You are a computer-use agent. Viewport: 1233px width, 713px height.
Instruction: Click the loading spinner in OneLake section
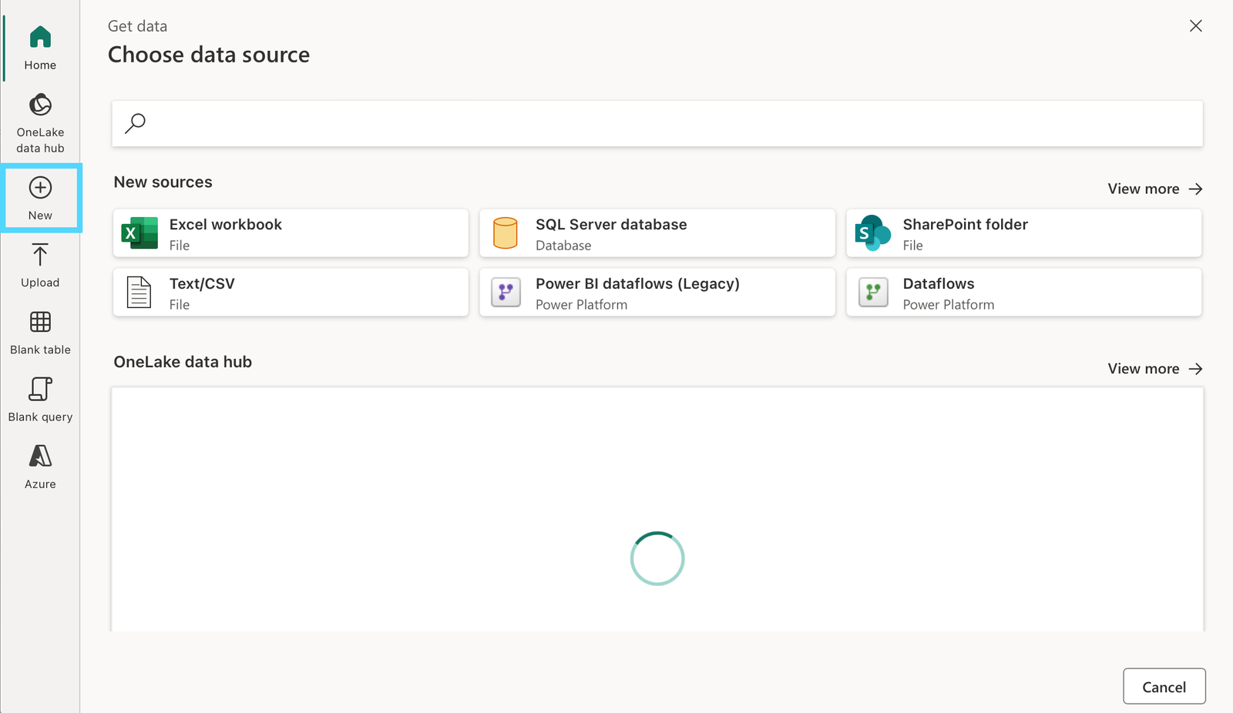[657, 558]
